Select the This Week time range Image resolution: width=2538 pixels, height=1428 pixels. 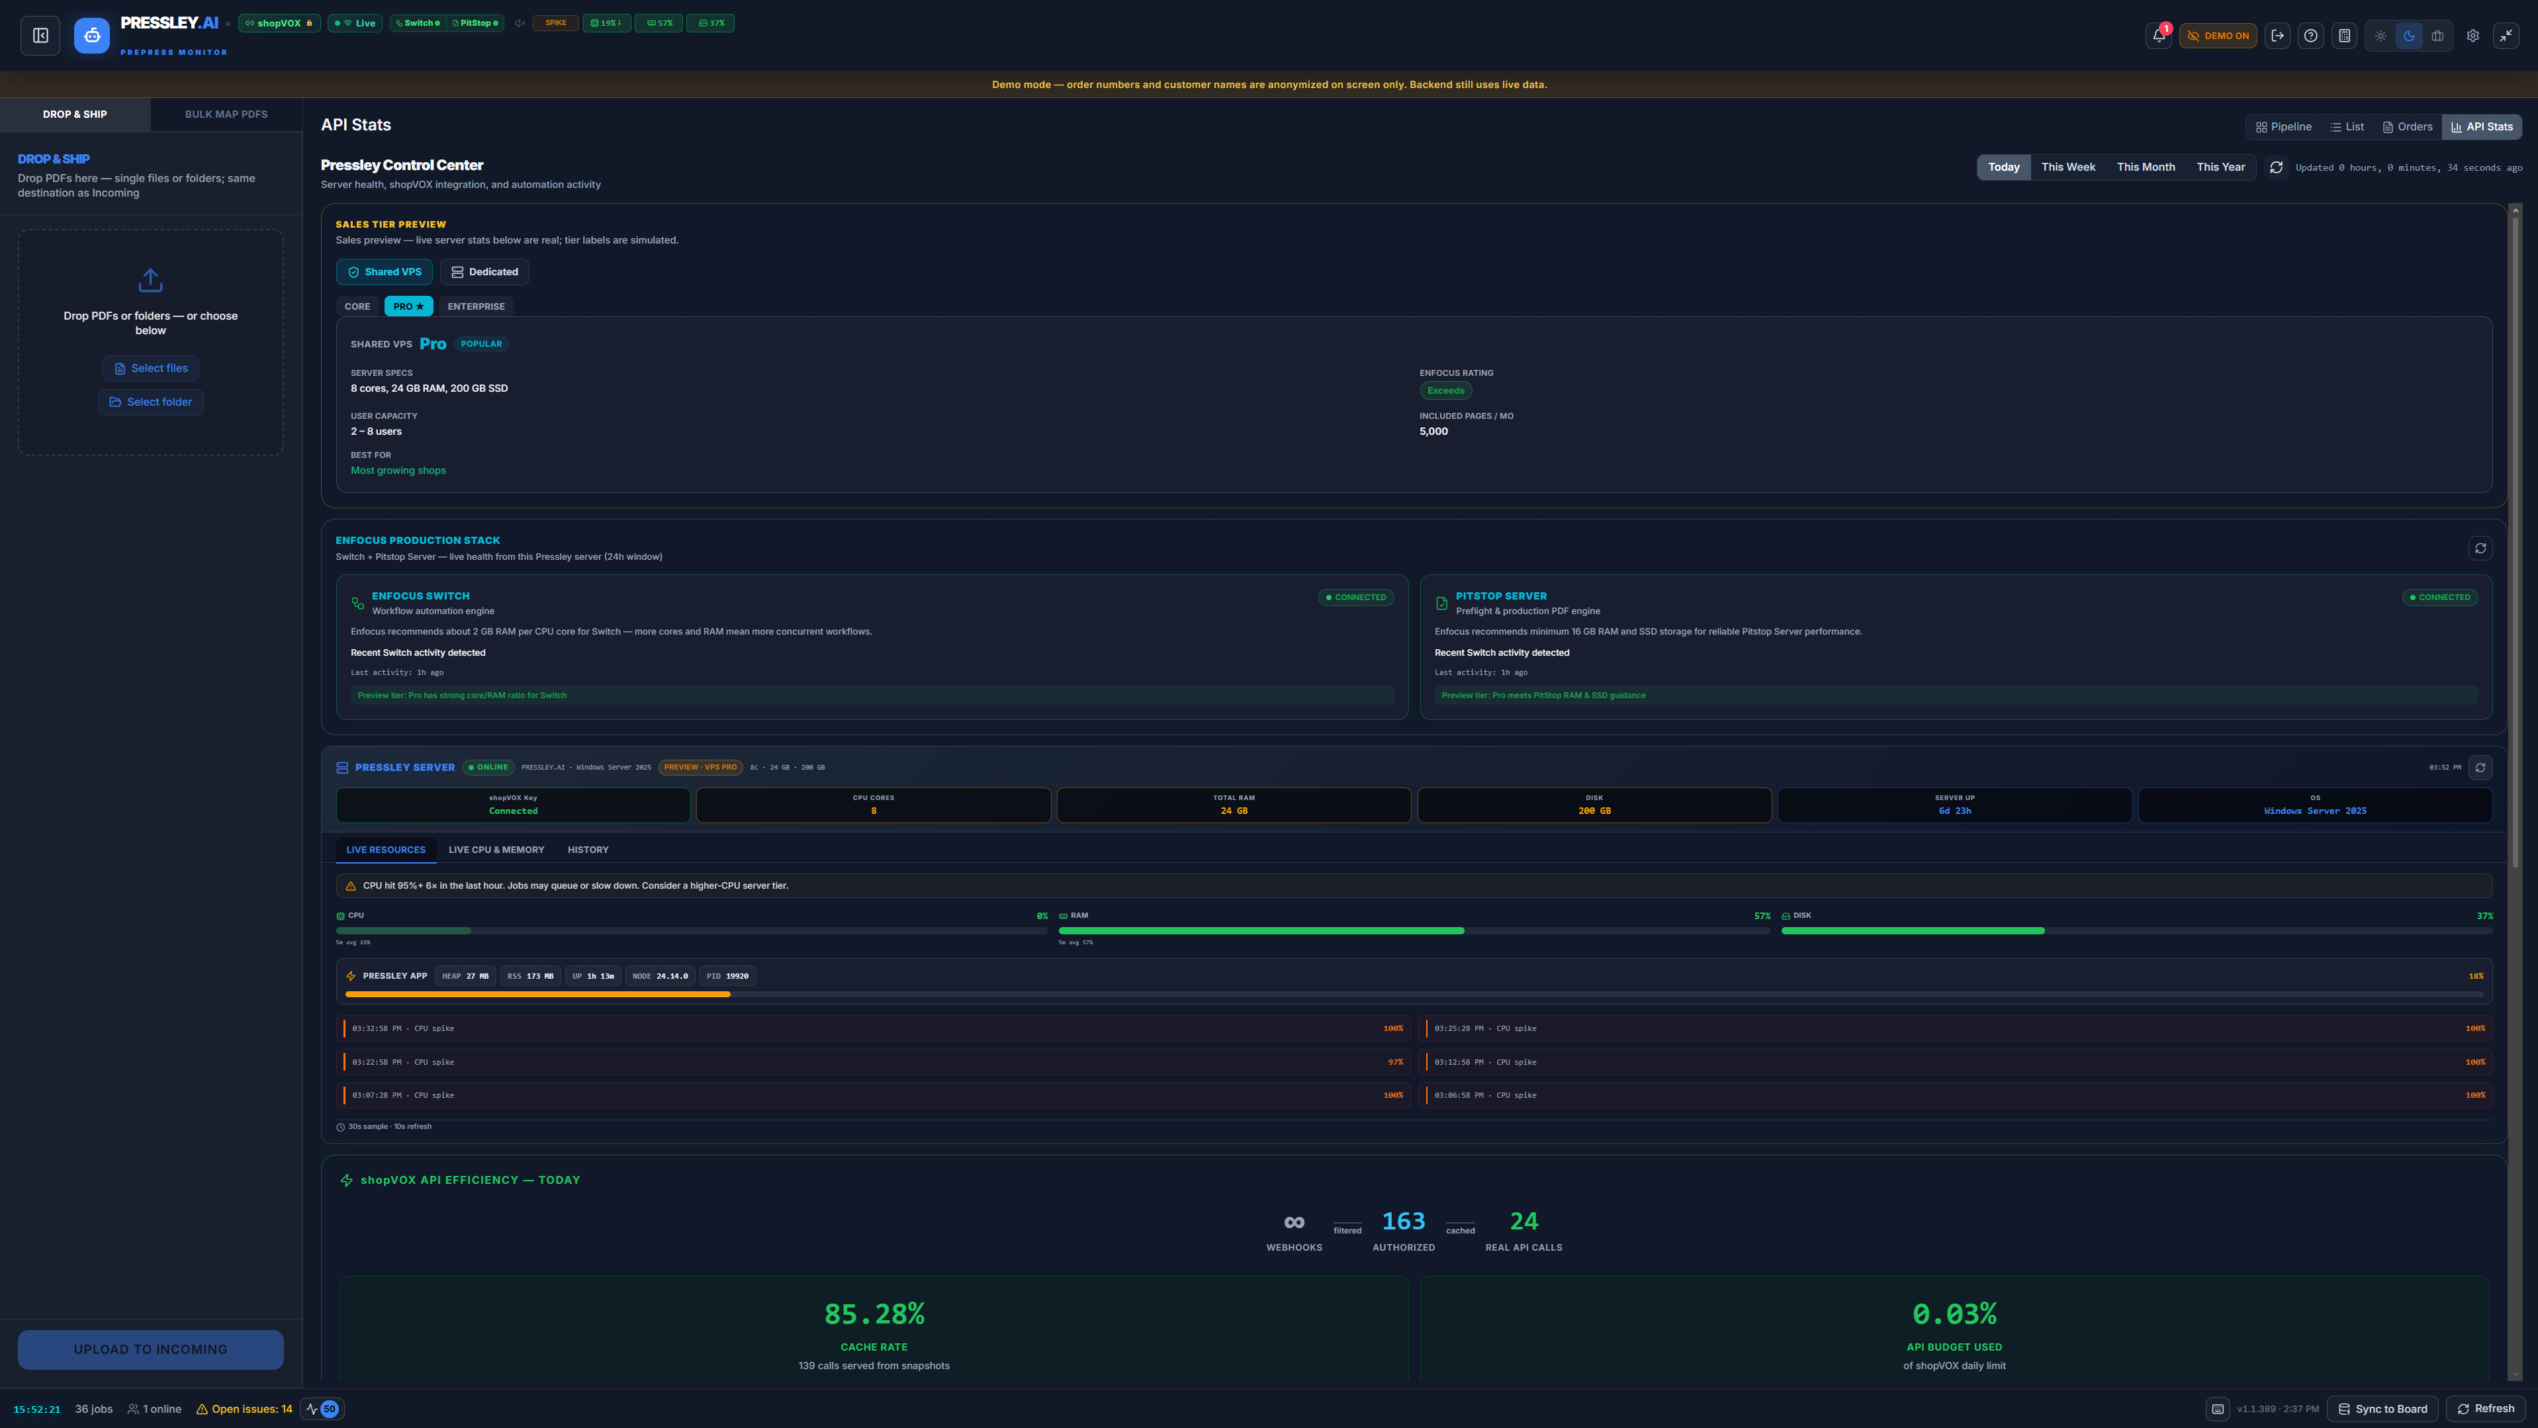(x=2068, y=167)
